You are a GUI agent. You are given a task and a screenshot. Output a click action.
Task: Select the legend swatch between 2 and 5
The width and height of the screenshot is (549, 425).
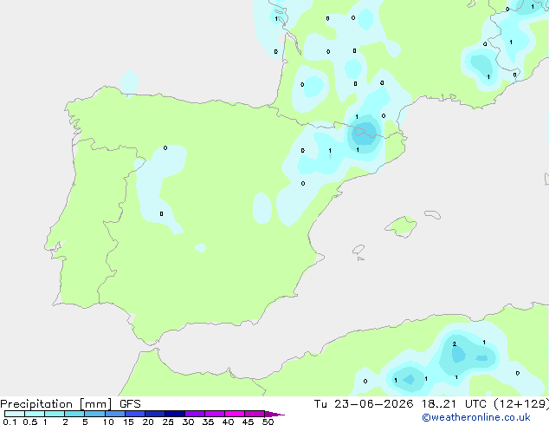click(74, 414)
